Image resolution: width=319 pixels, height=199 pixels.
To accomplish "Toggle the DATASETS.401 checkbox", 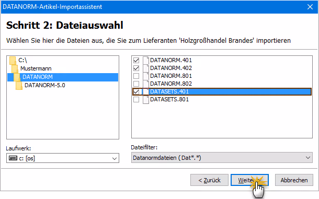I will [x=136, y=92].
